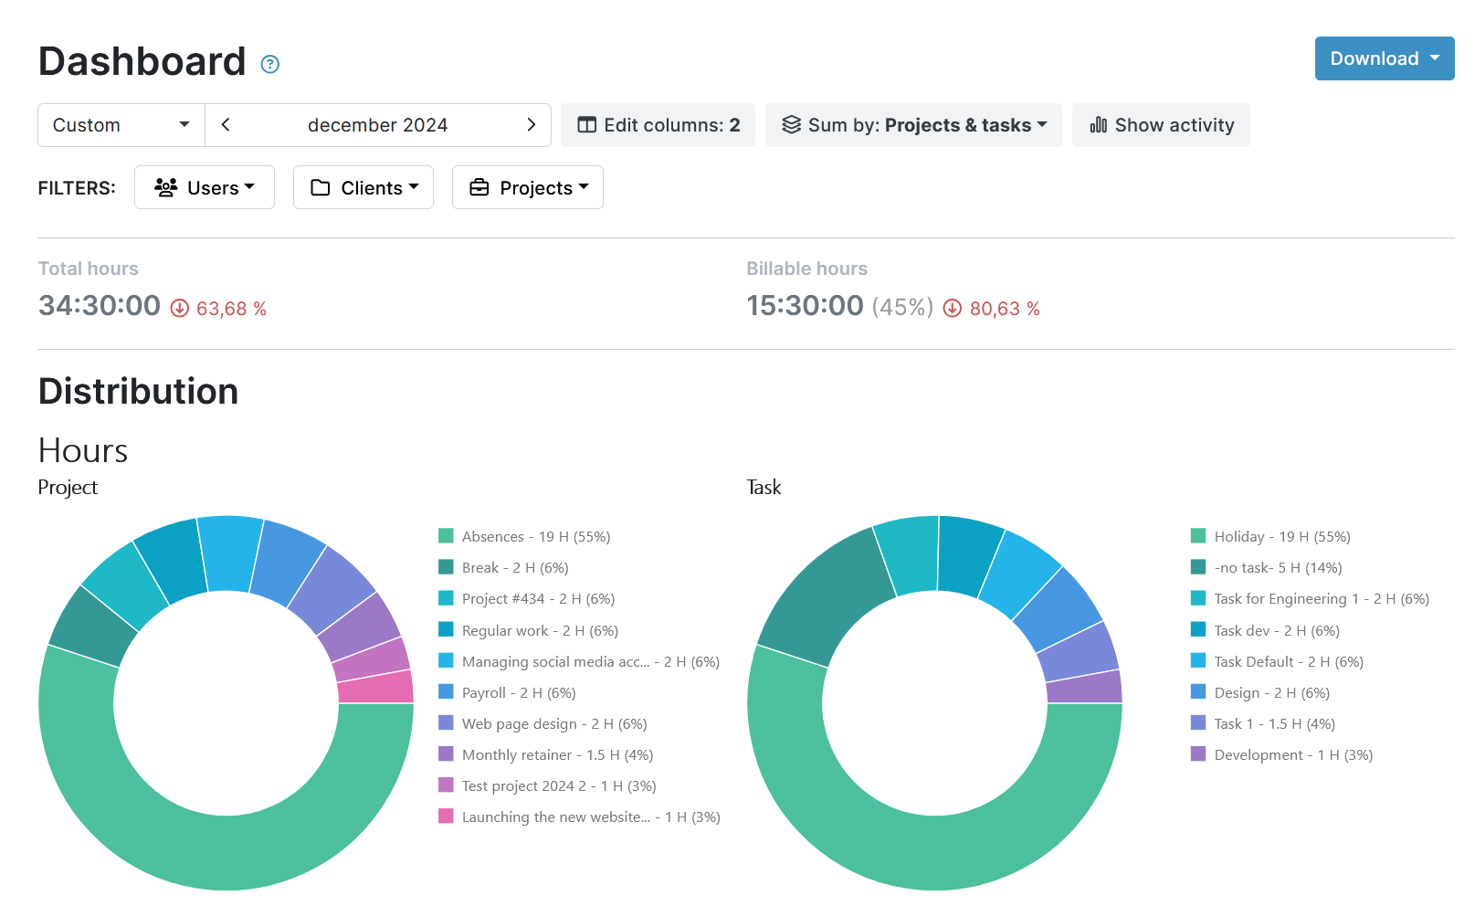
Task: Click the Break legend color swatch
Action: click(446, 567)
